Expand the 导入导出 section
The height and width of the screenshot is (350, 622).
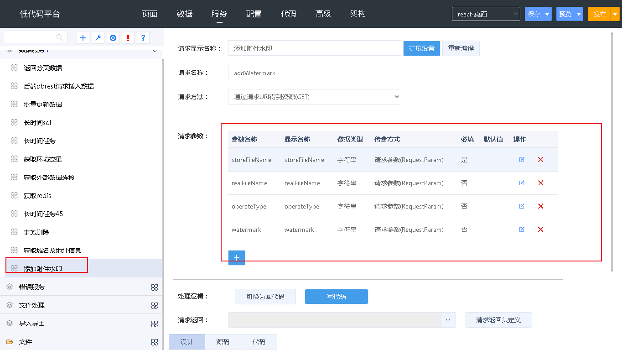coord(81,324)
